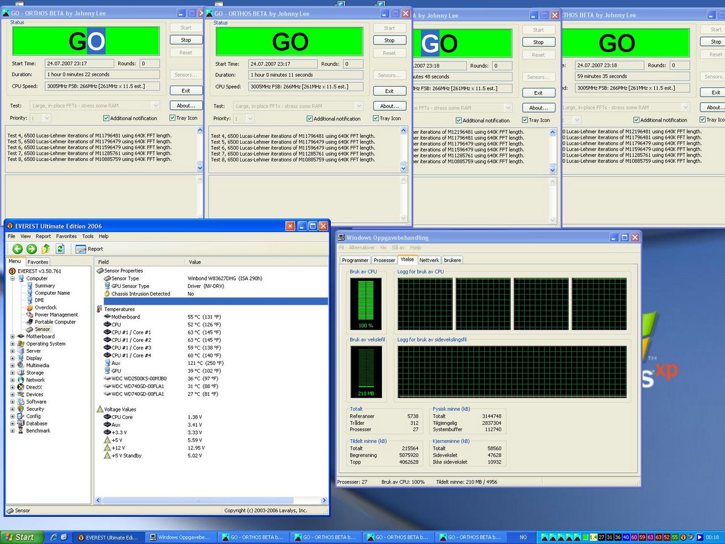Click the Refresh icon in EVEREST toolbar
The image size is (725, 544).
pyautogui.click(x=60, y=249)
